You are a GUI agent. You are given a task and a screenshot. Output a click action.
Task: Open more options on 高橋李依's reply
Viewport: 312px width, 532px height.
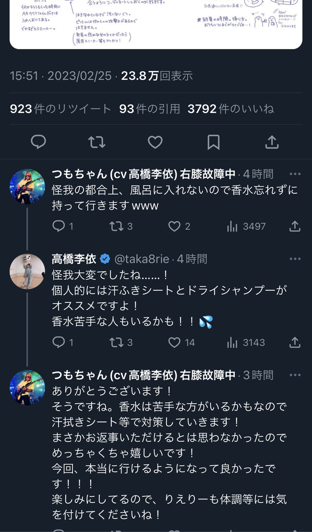pos(295,259)
